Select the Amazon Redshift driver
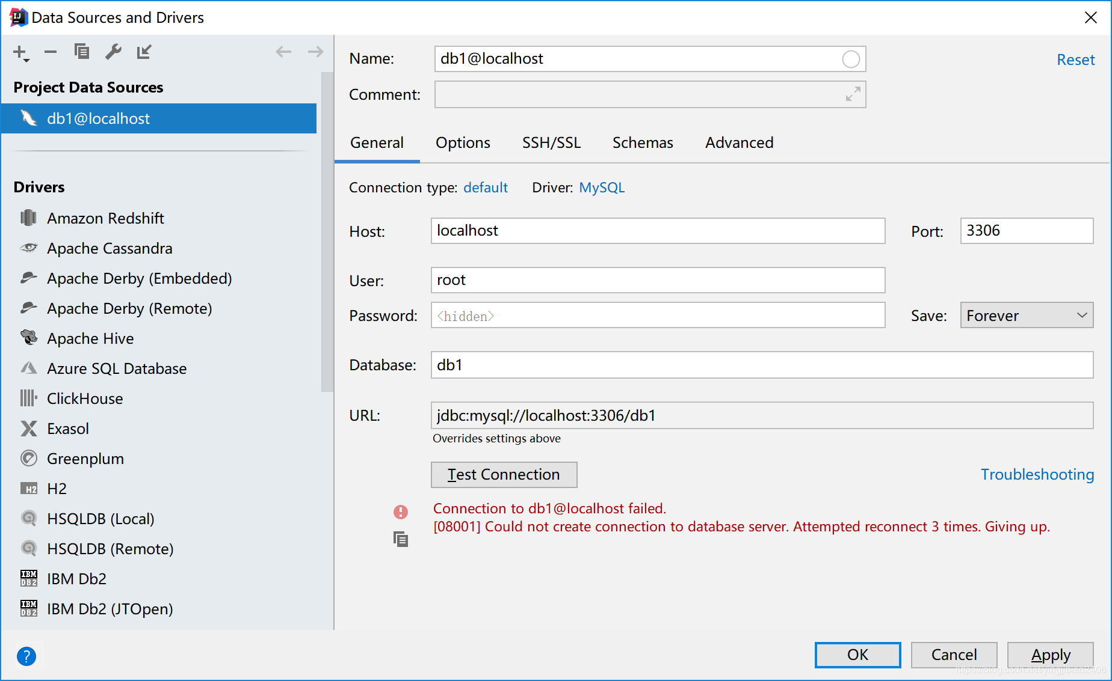 tap(159, 218)
